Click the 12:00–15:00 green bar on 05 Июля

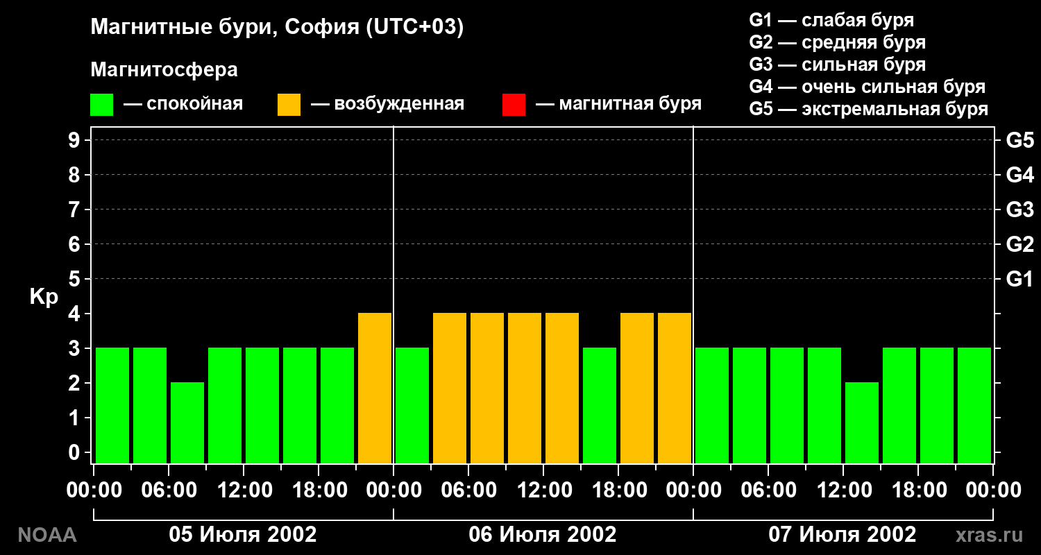[x=262, y=405]
